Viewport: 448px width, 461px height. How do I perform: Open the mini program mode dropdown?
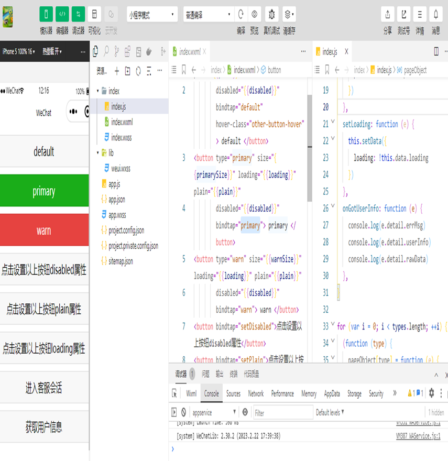[152, 14]
